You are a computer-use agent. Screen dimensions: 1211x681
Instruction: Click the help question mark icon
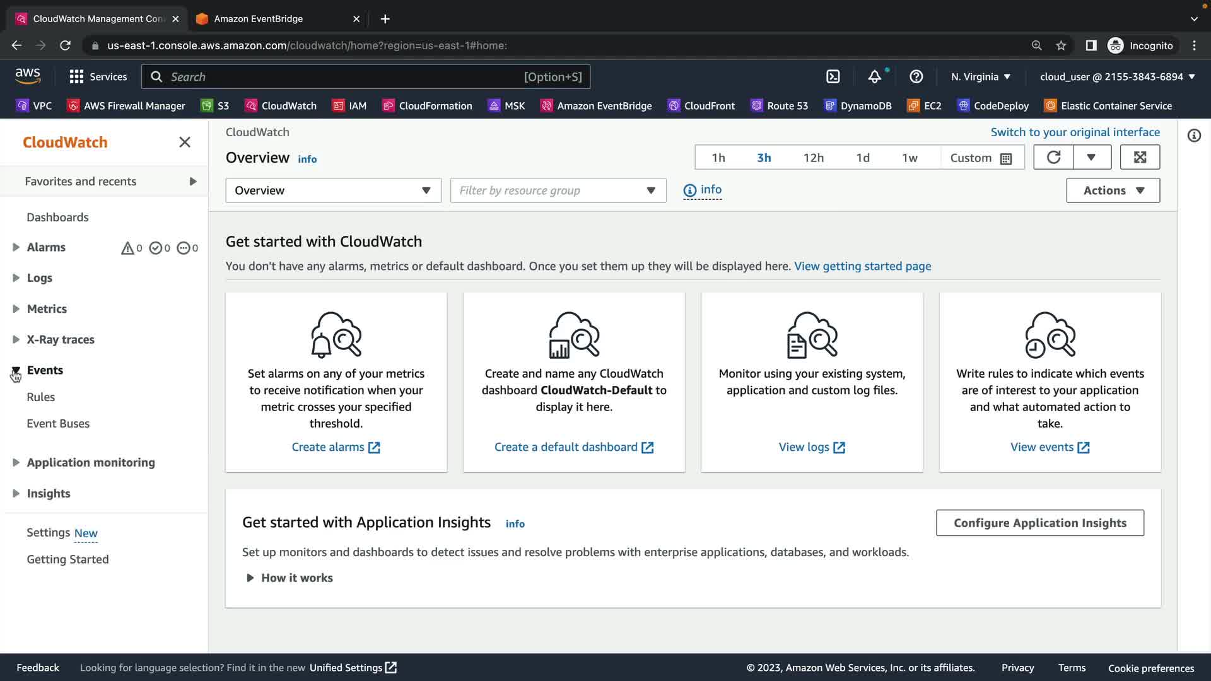pyautogui.click(x=916, y=77)
